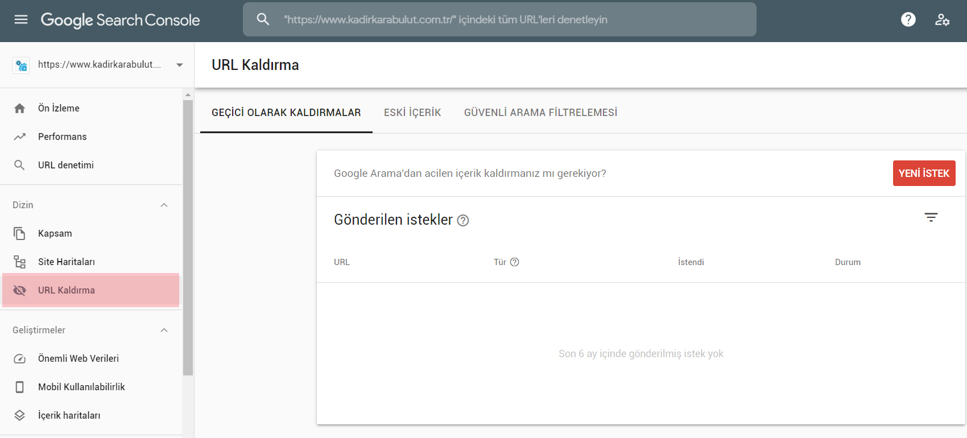967x438 pixels.
Task: Select the kadirkarabulut property name
Action: pos(100,65)
